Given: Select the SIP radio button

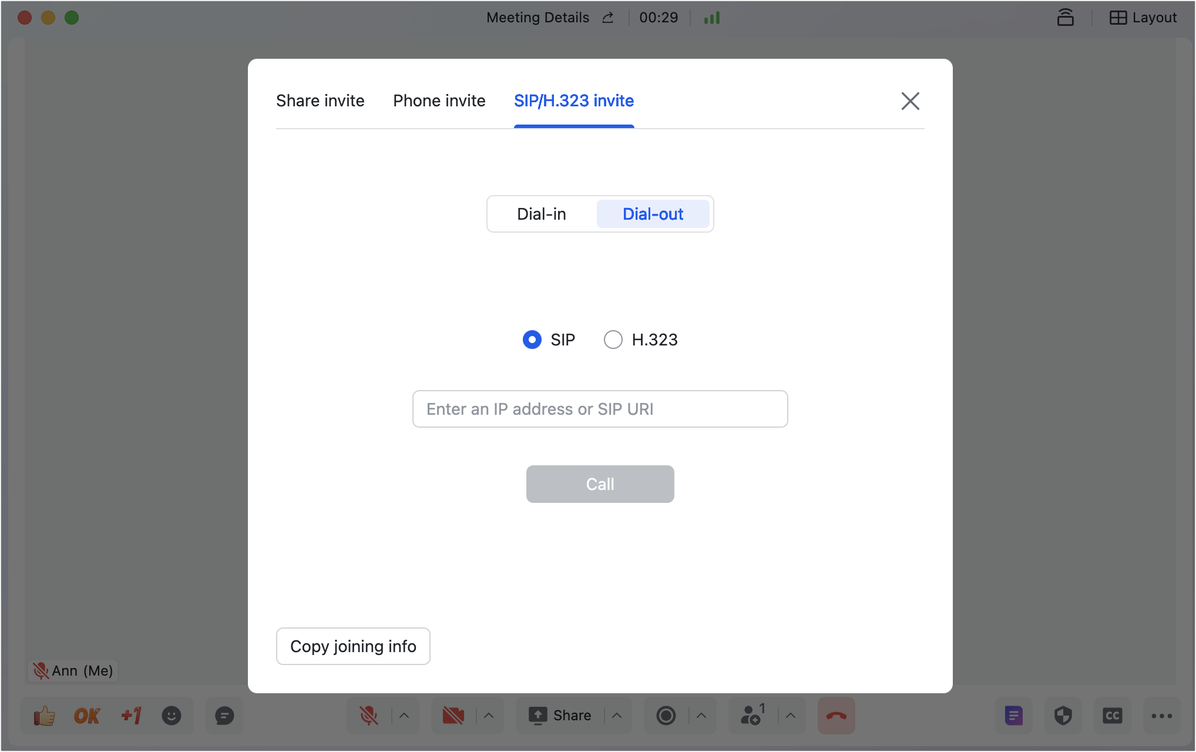Looking at the screenshot, I should [532, 340].
